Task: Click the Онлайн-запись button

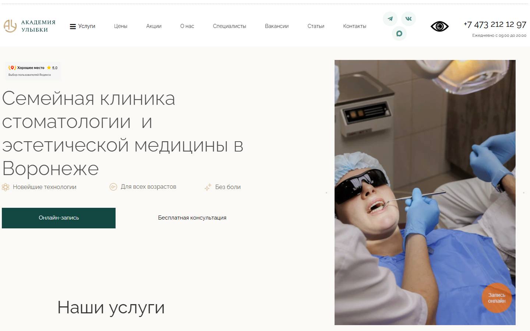Action: tap(59, 218)
